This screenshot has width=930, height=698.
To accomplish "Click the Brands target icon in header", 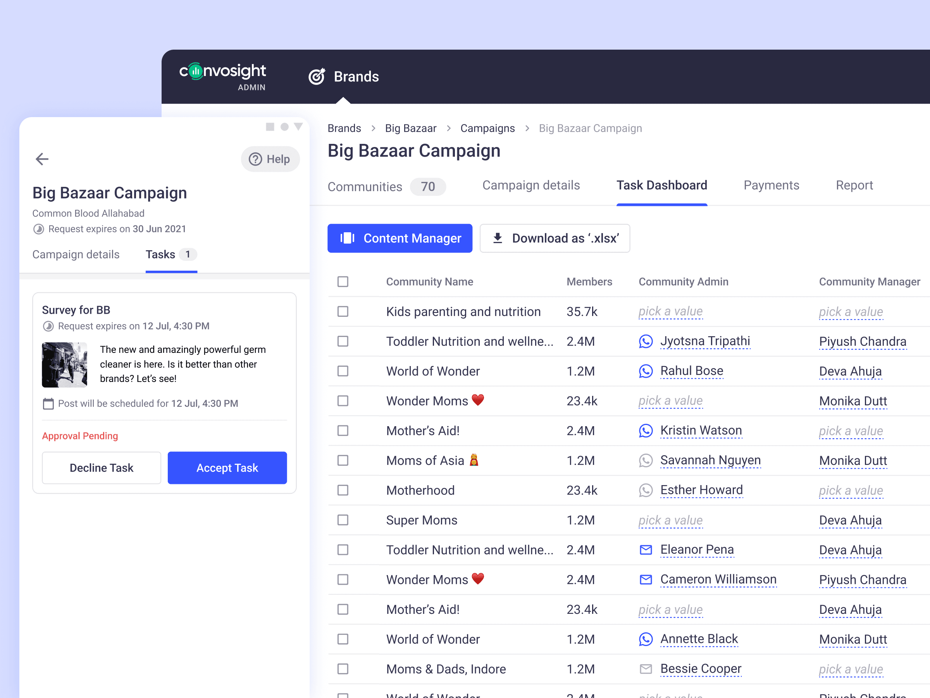I will 317,76.
